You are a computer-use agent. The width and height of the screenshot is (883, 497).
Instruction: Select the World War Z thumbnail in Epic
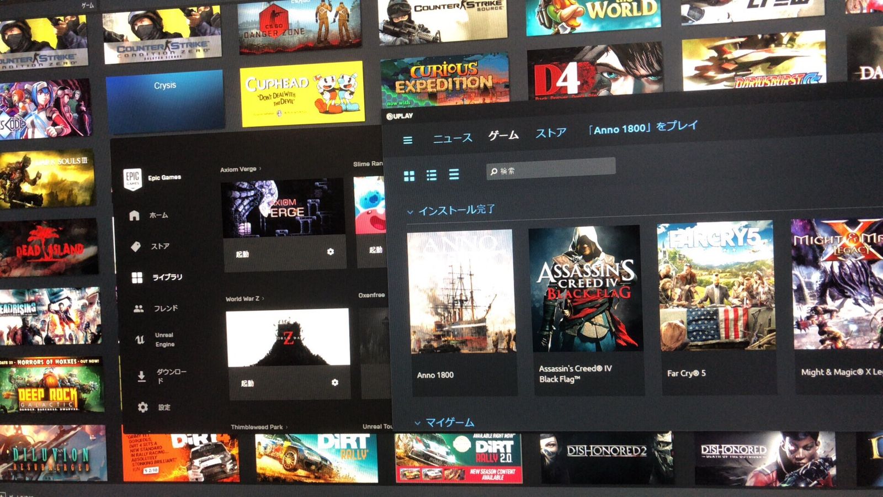pos(288,337)
